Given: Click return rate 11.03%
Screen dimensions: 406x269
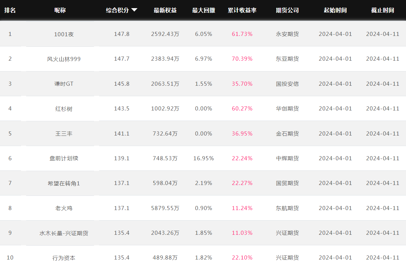Looking at the screenshot, I should [242, 233].
